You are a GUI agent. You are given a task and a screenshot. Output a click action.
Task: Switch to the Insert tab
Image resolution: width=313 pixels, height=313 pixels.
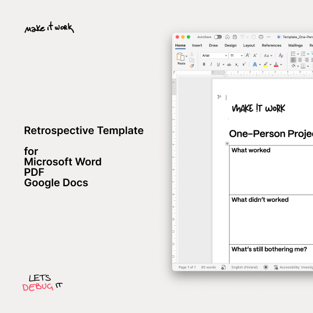(197, 45)
